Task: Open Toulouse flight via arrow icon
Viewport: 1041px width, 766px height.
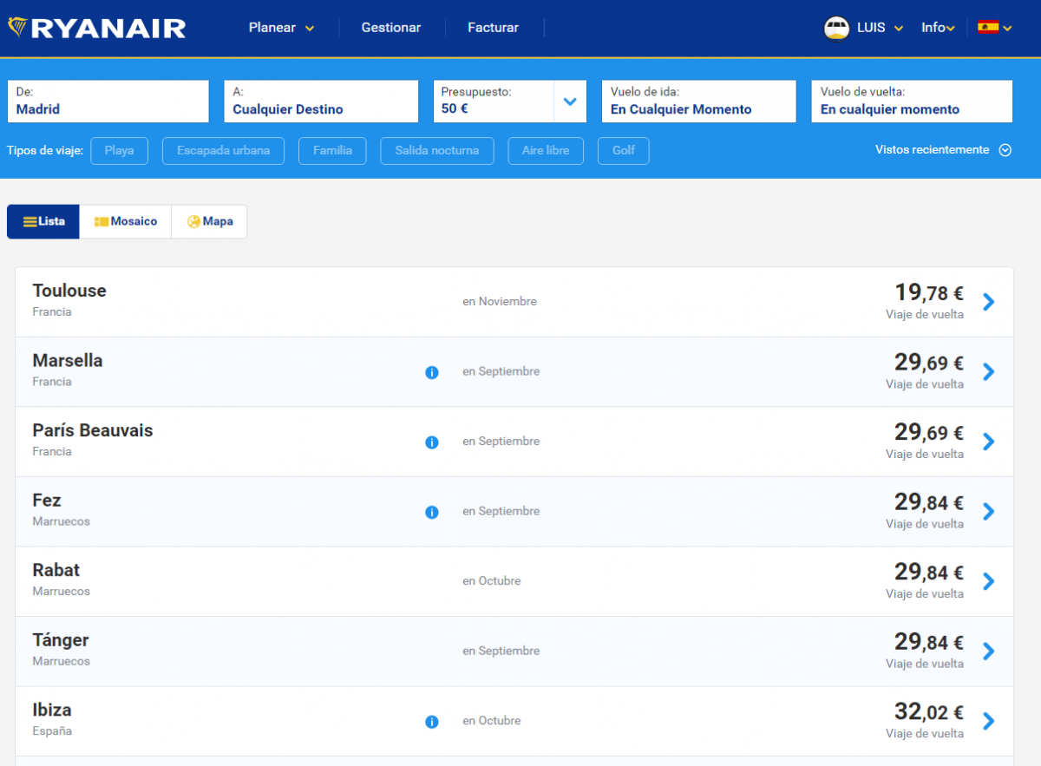Action: pyautogui.click(x=988, y=302)
